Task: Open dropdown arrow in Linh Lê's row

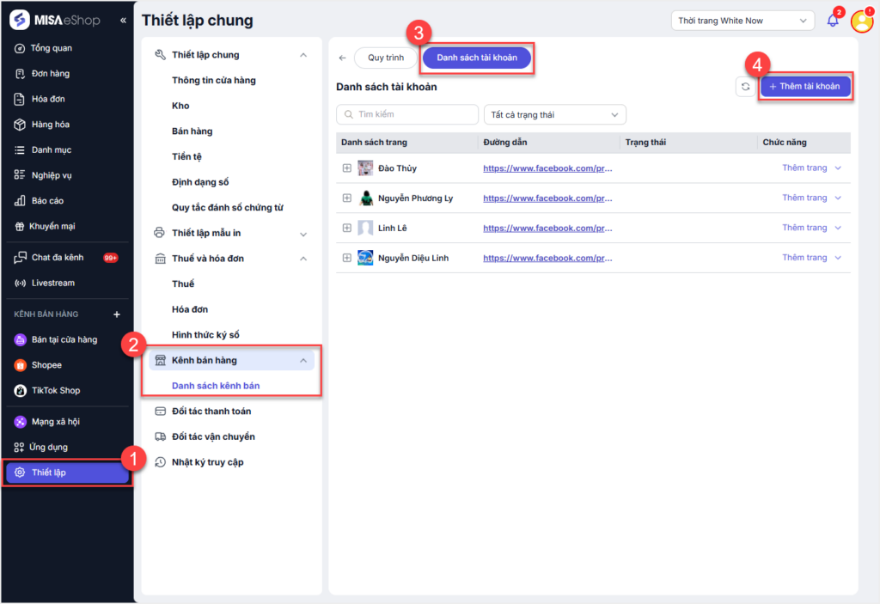Action: click(838, 228)
